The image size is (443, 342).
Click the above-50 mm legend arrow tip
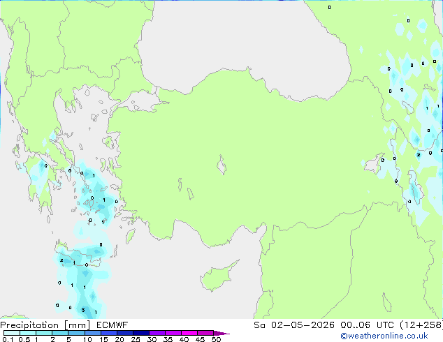(221, 333)
